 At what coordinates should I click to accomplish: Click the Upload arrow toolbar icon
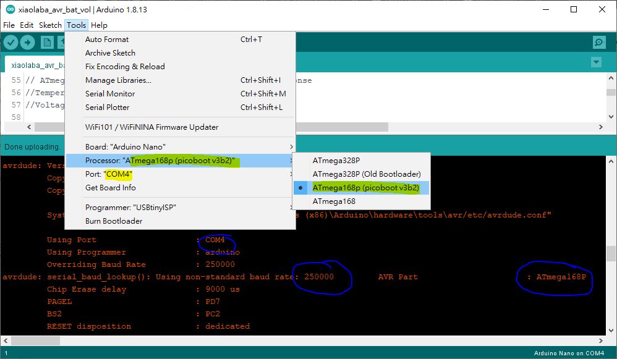(x=28, y=42)
